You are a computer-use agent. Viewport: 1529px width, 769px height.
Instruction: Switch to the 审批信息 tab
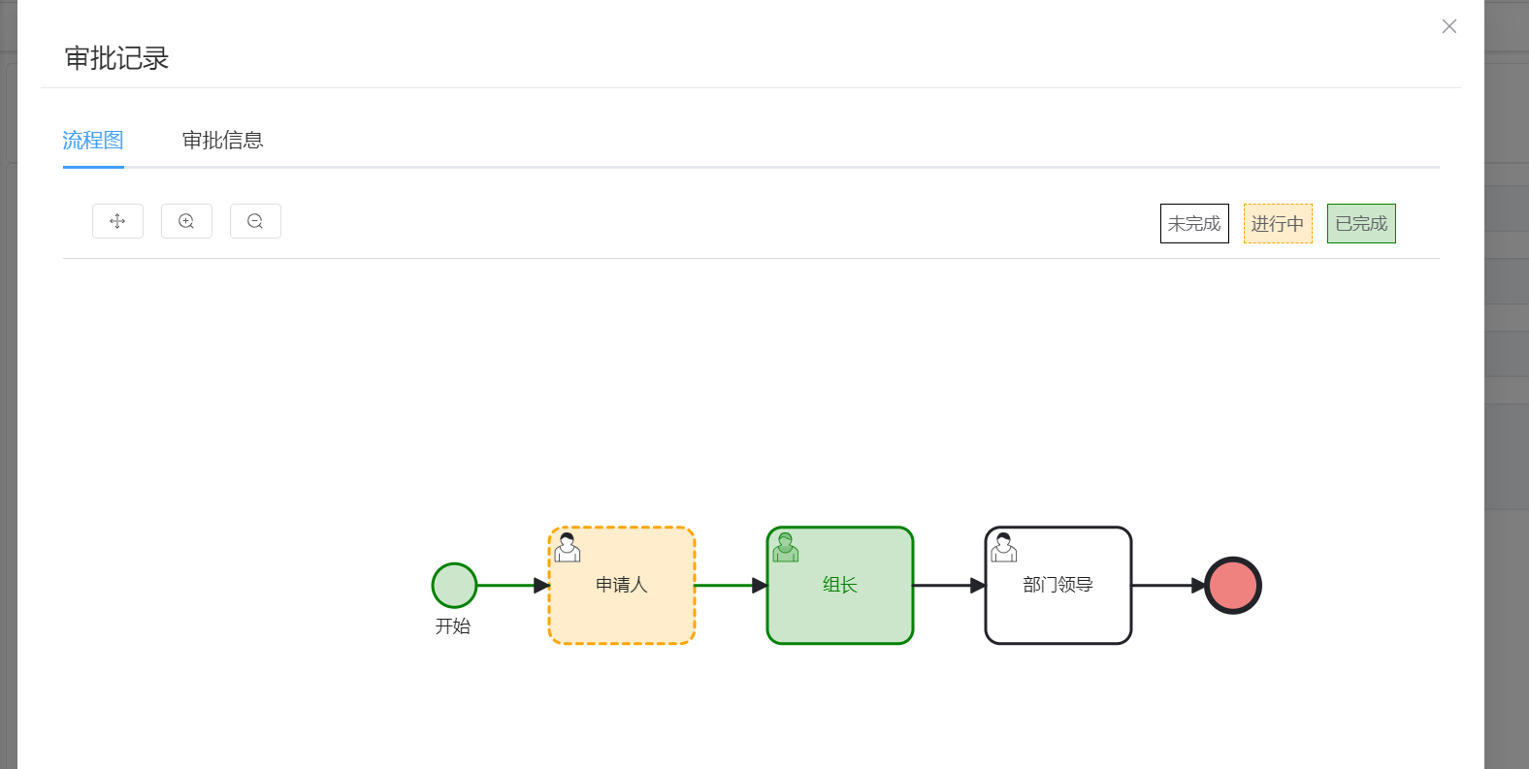(x=223, y=141)
